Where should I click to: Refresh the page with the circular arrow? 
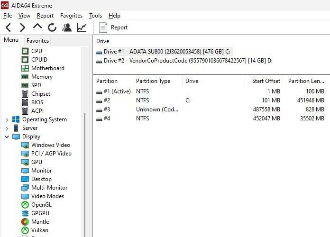point(52,27)
